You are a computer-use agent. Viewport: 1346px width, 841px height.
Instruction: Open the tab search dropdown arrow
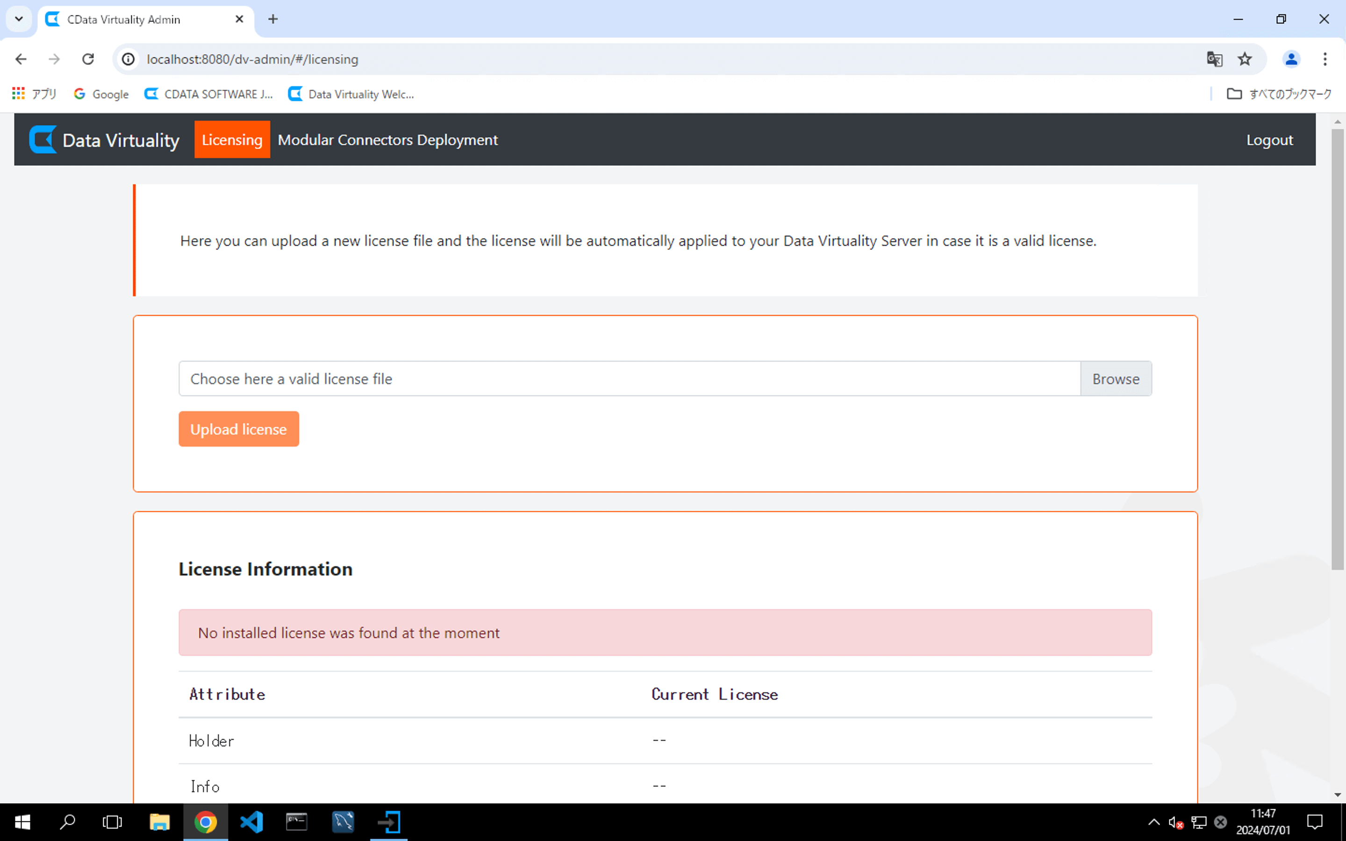(19, 19)
